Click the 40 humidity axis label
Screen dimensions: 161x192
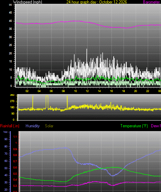[x=6, y=175]
